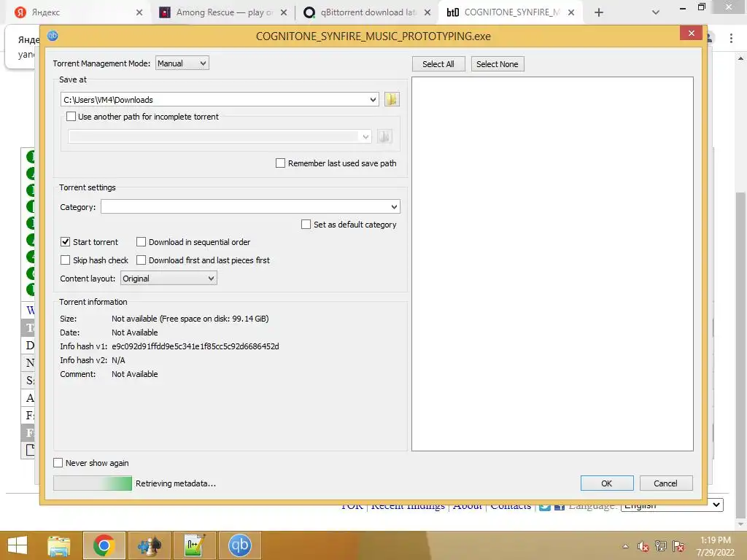Image resolution: width=747 pixels, height=560 pixels.
Task: Close the Яндекс tab
Action: (139, 12)
